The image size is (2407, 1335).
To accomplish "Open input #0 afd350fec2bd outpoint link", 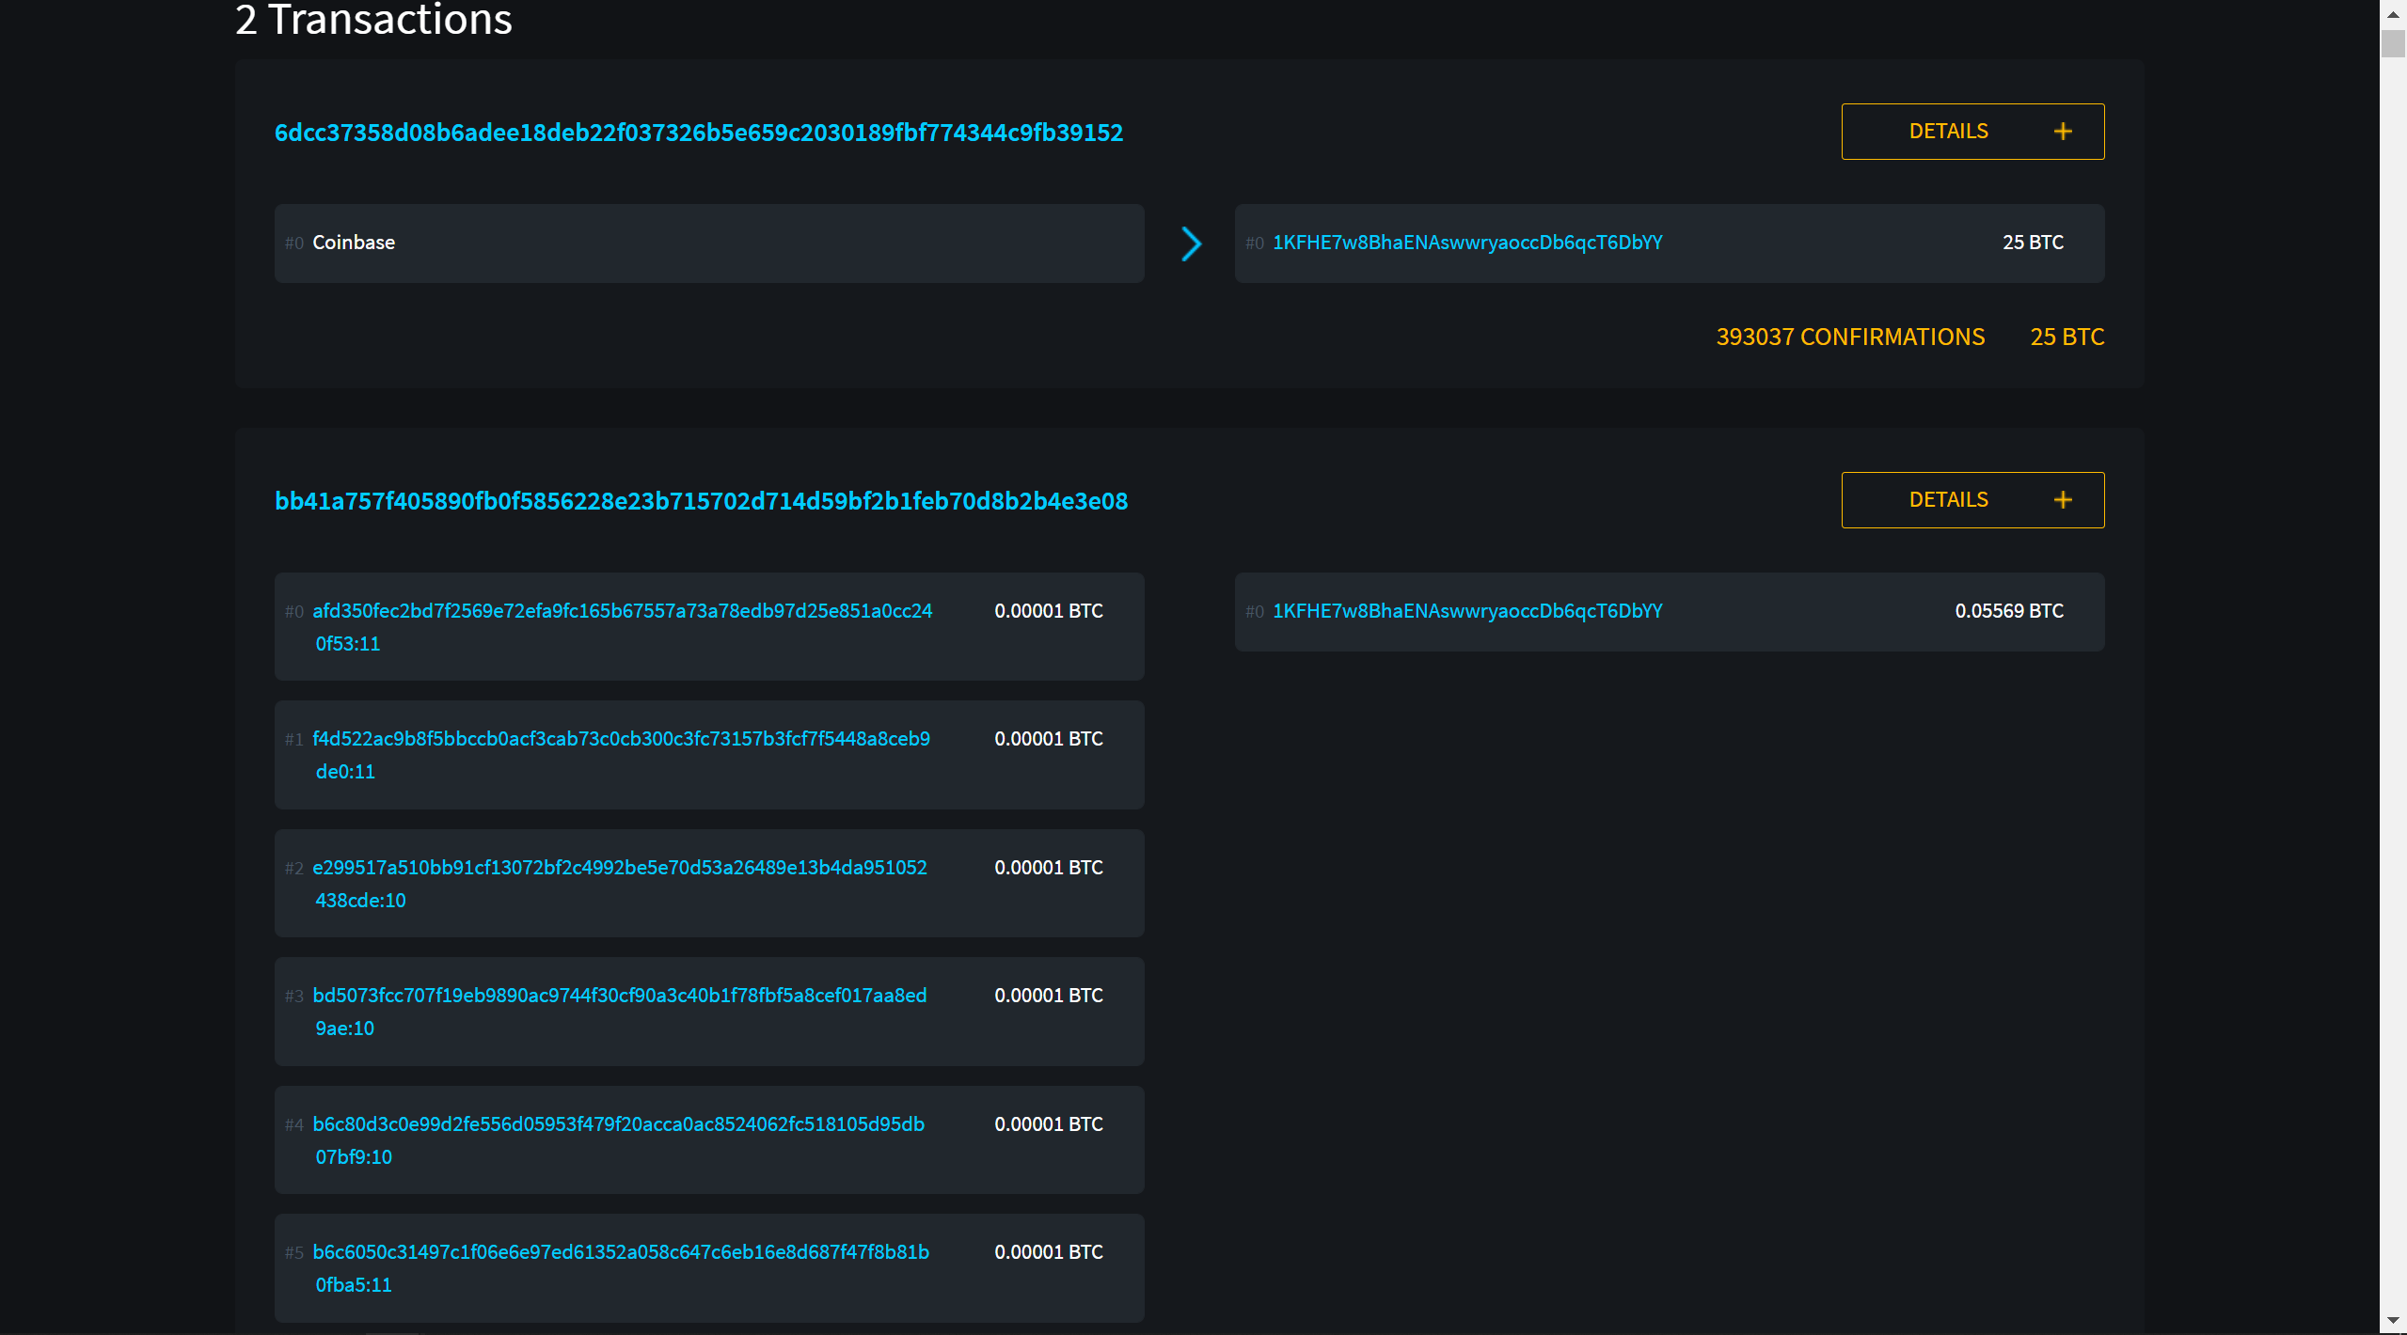I will tap(622, 611).
